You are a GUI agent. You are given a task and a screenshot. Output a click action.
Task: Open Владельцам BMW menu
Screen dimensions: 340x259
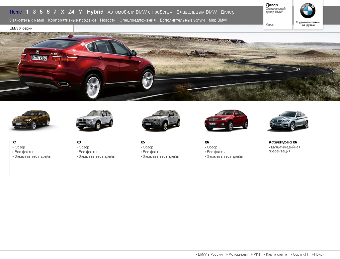197,12
